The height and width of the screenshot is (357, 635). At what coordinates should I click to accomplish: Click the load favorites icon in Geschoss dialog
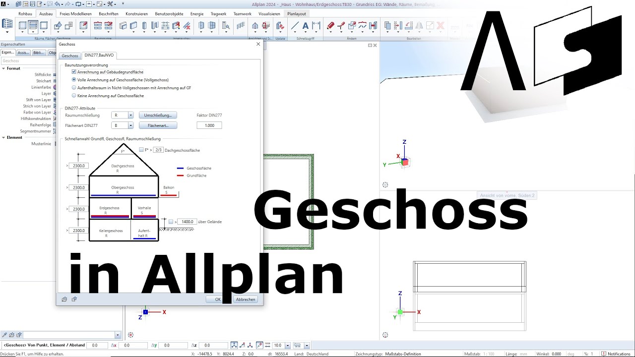64,299
